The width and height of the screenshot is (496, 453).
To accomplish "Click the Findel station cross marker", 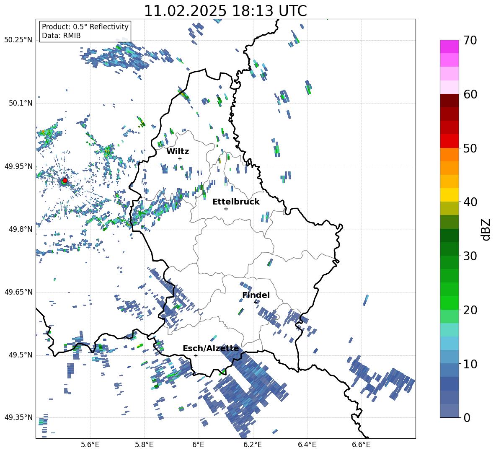I will (x=256, y=302).
